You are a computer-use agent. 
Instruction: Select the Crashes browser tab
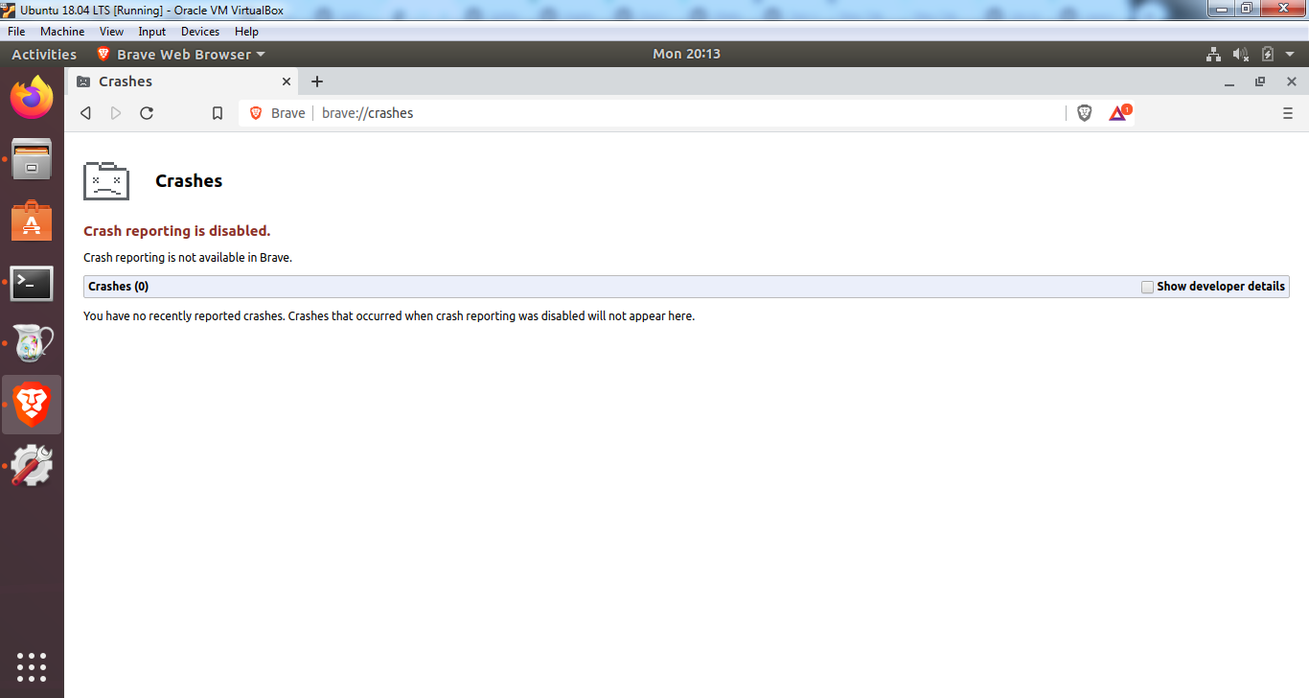coord(184,81)
